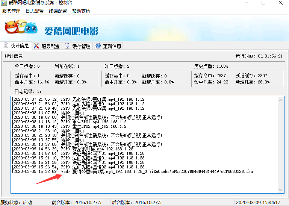Select the 无心法师3第01集.mp4 log line

coord(78,99)
